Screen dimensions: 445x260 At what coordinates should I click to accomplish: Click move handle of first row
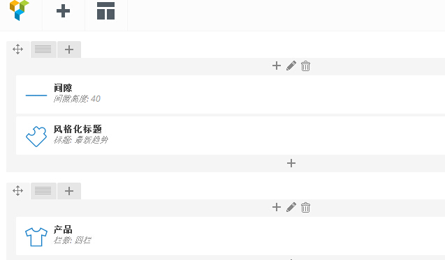point(18,49)
